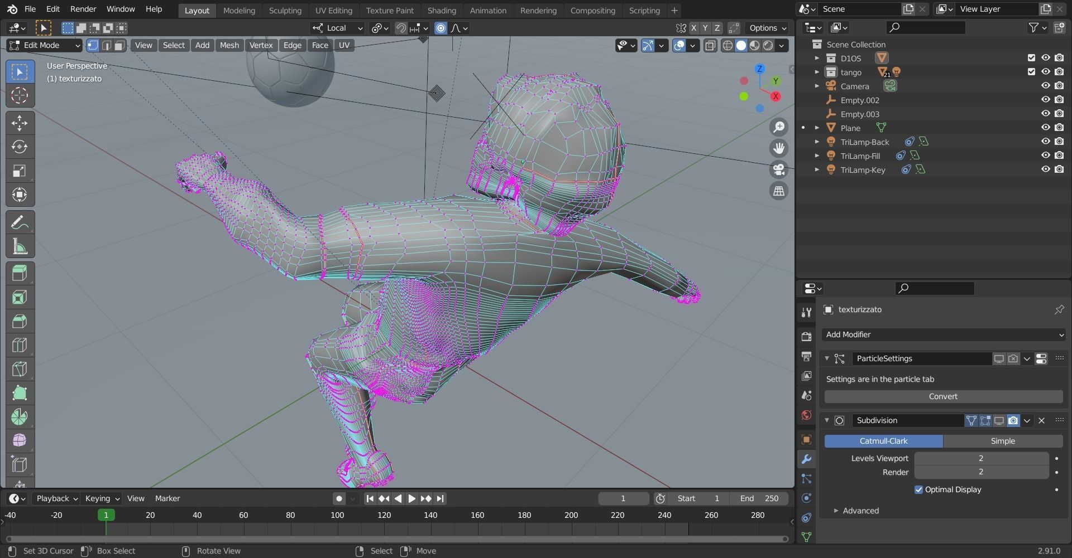This screenshot has height=558, width=1072.
Task: Select the Inset Faces tool
Action: click(20, 297)
